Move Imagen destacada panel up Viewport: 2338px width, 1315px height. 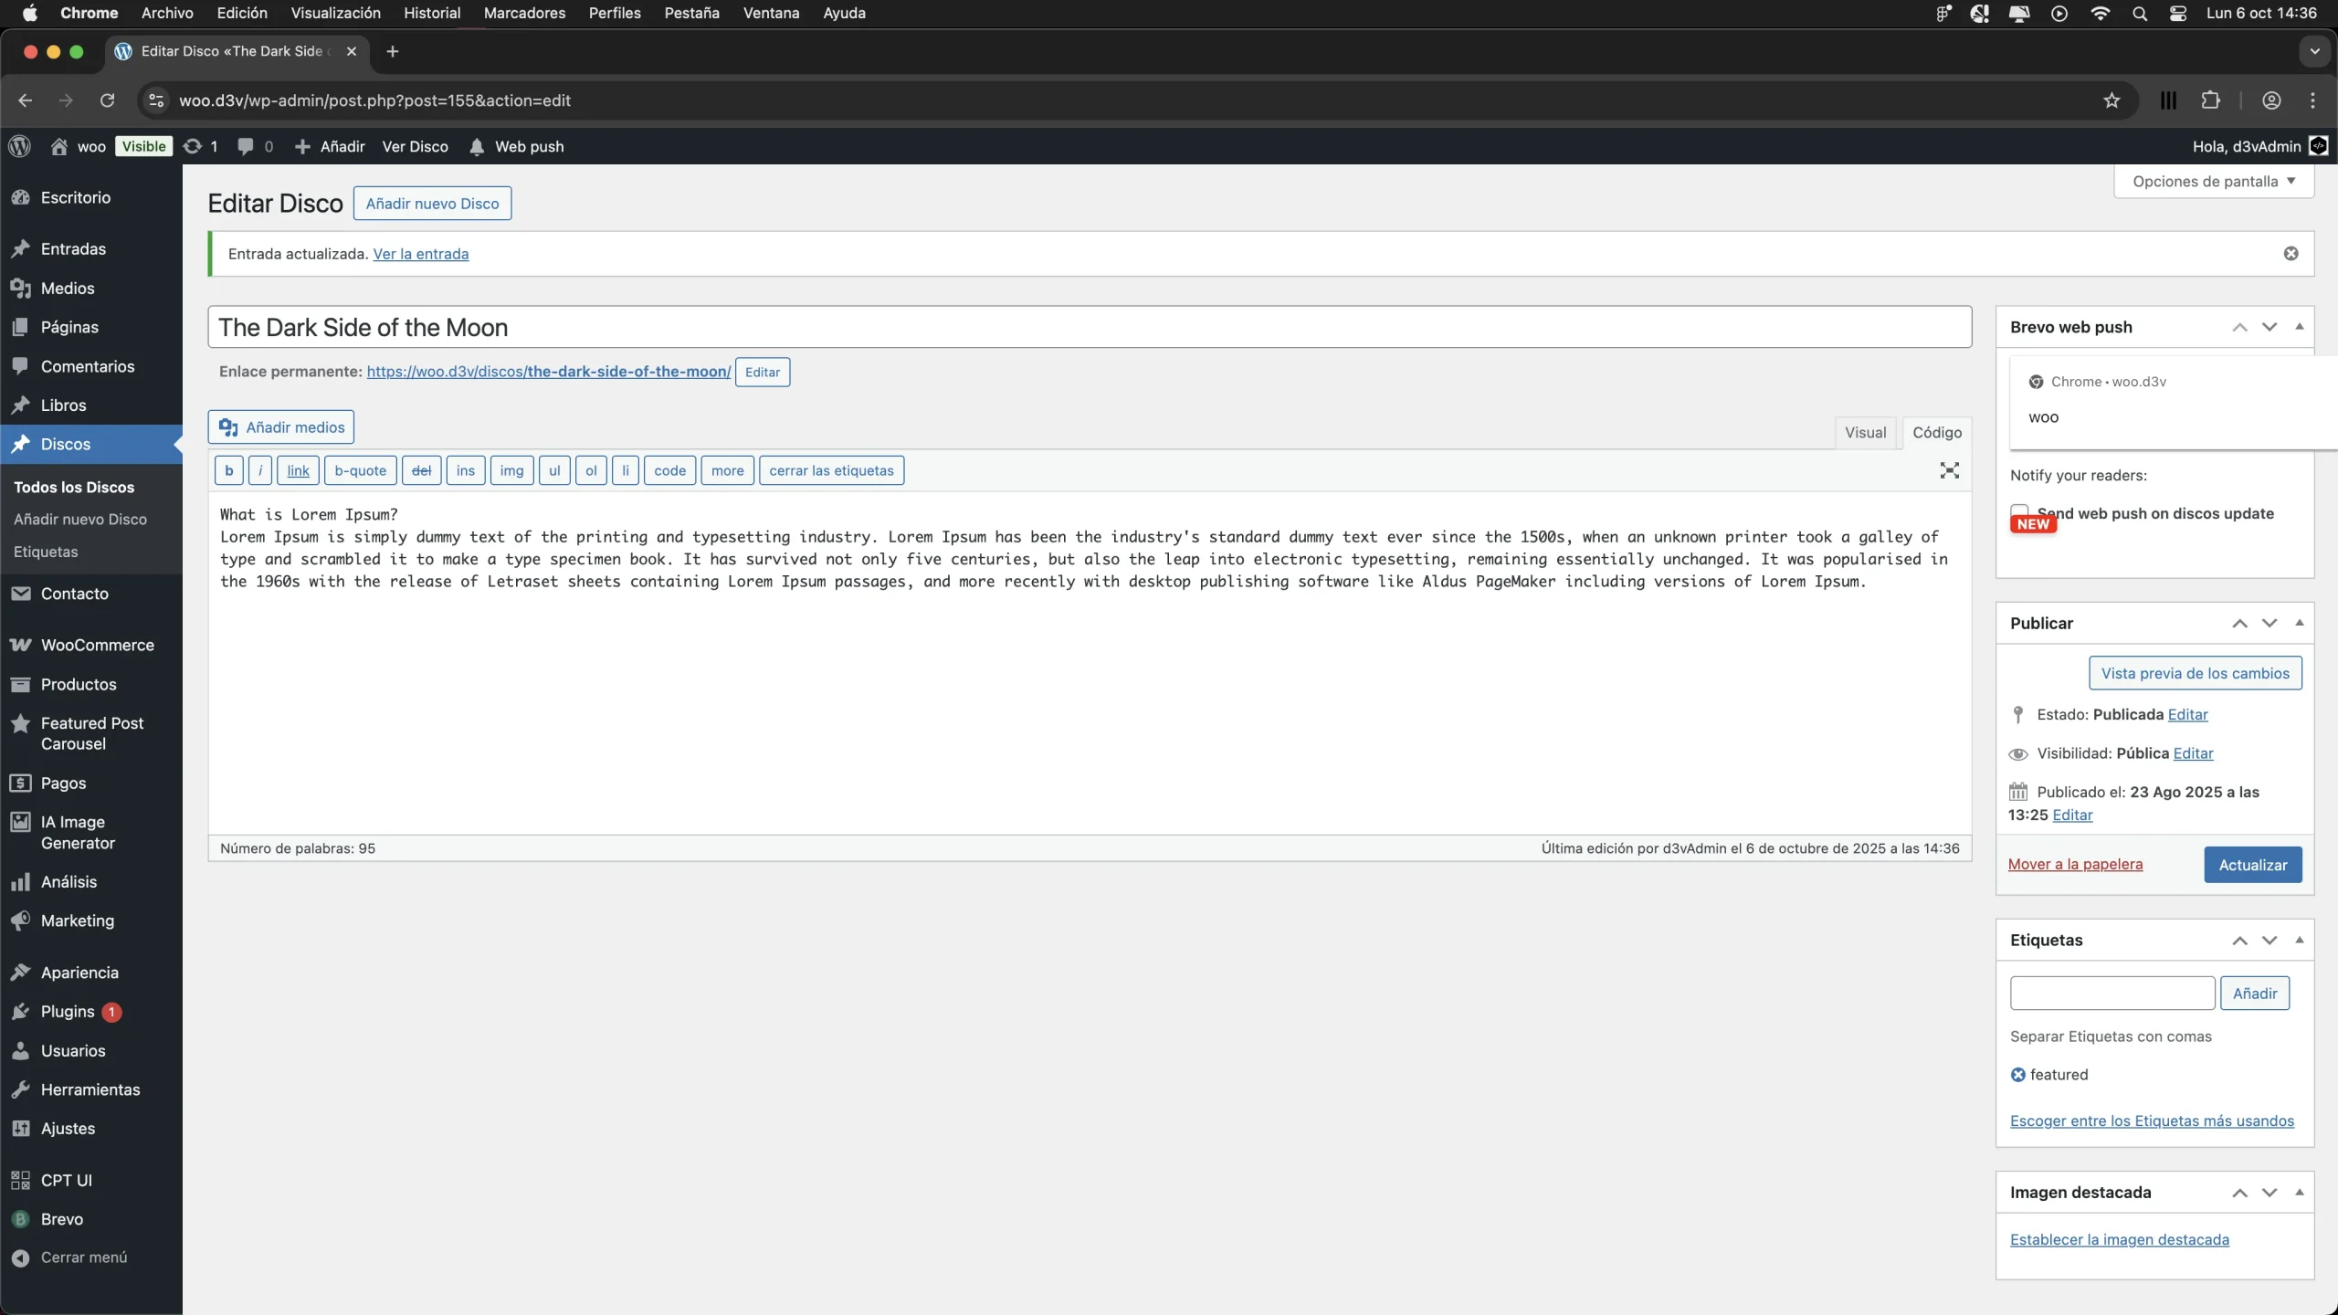click(2239, 1192)
